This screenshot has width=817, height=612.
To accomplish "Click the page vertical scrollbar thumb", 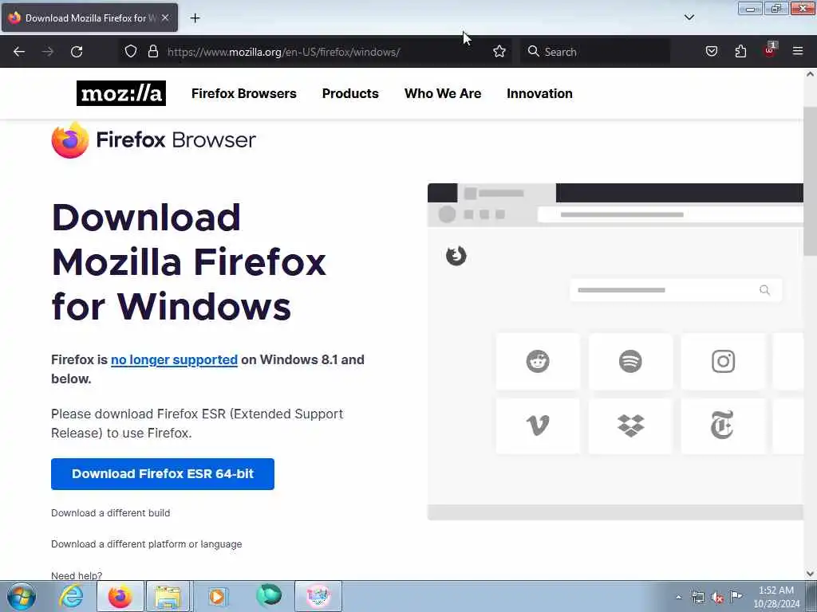I will 811,181.
